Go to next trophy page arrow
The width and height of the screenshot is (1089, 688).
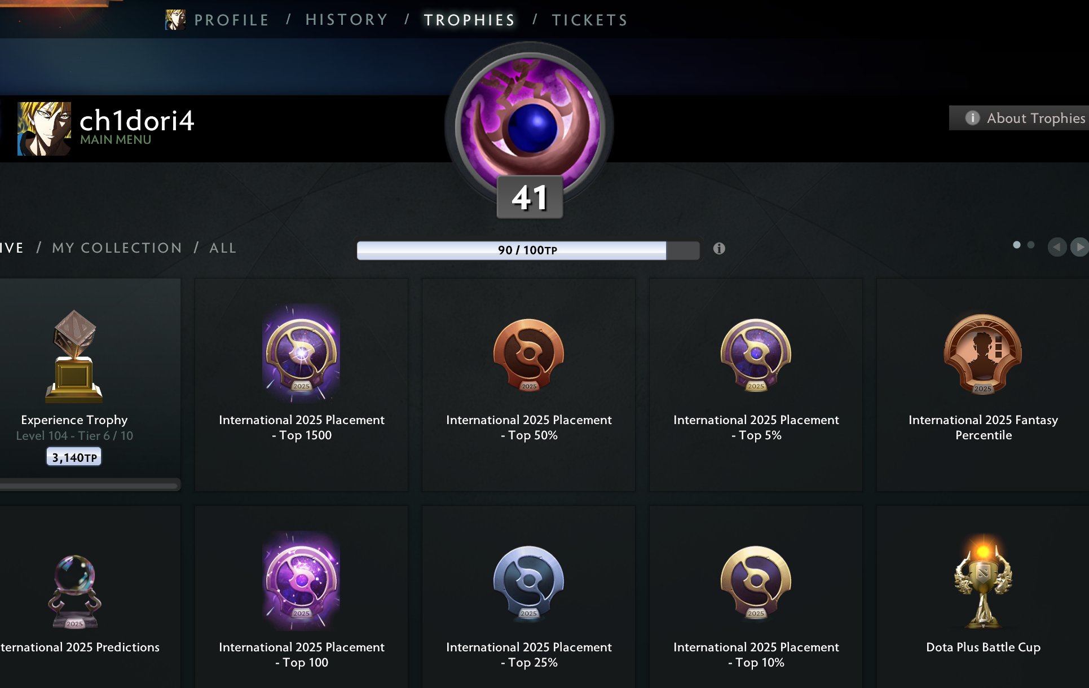pos(1079,247)
